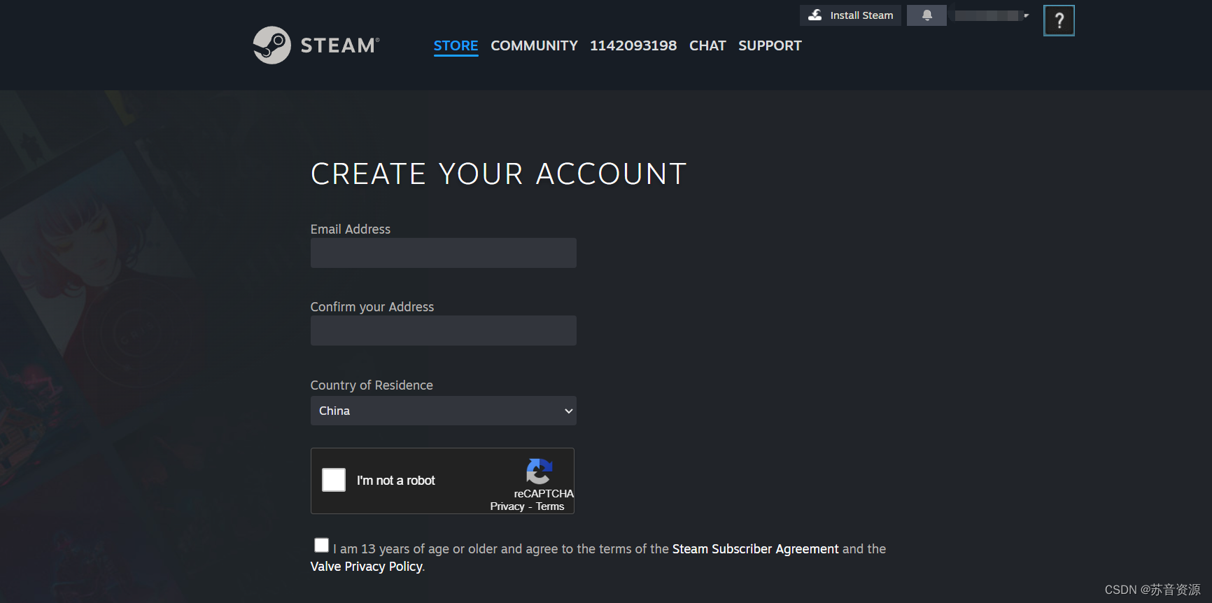Viewport: 1212px width, 603px height.
Task: Click the question mark help icon
Action: coord(1059,20)
